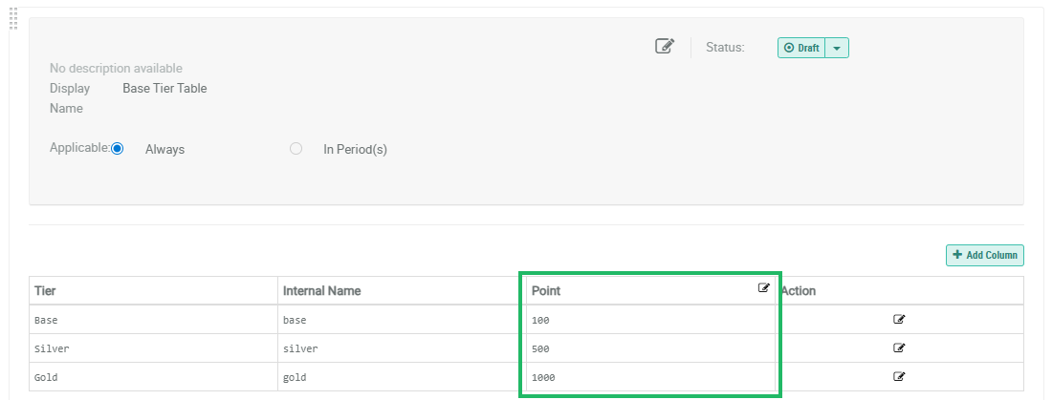
Task: Select the Always applicable radio button
Action: click(118, 149)
